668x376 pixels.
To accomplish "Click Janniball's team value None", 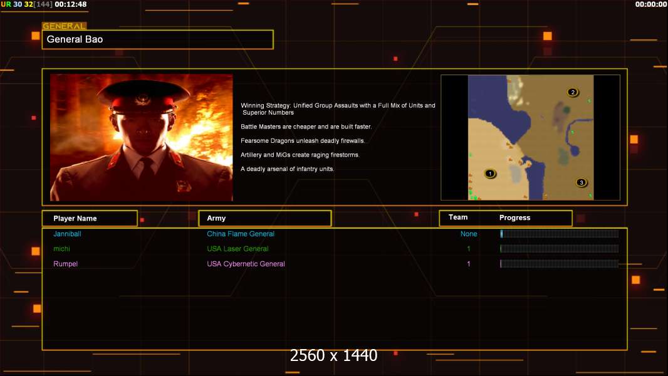I will 469,234.
